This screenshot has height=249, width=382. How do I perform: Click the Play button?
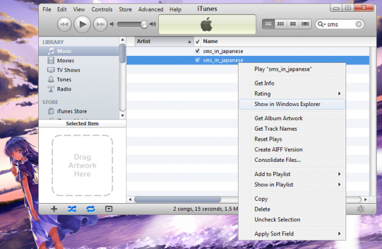tap(82, 24)
